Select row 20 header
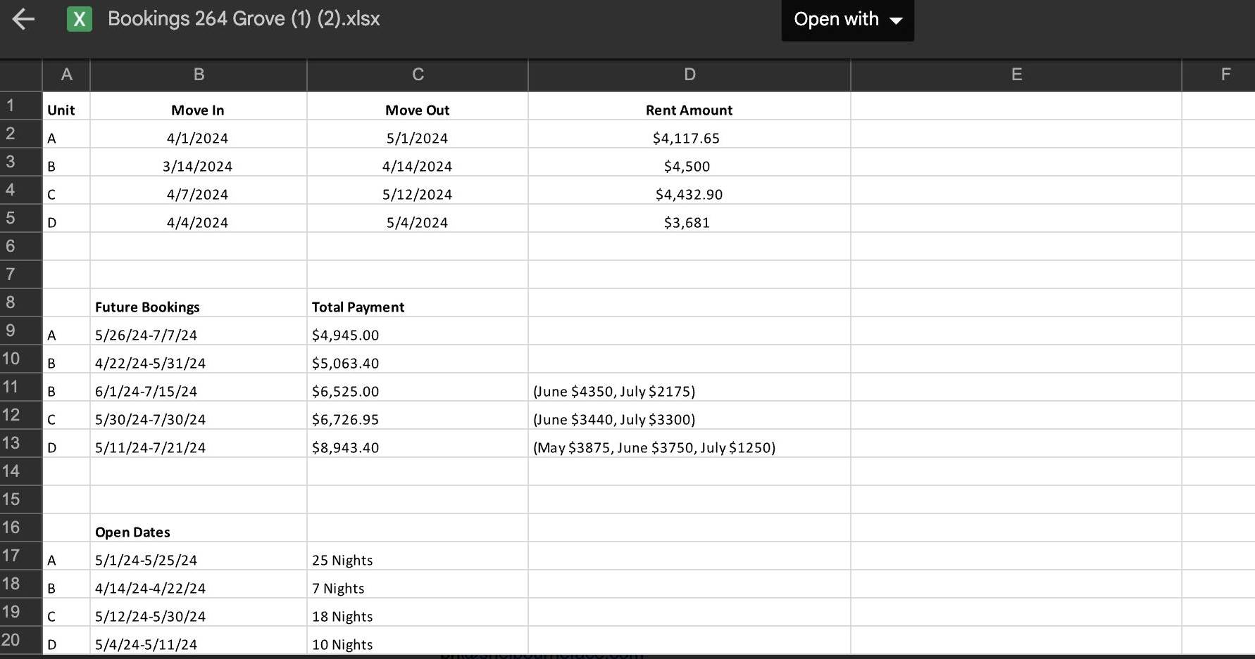The width and height of the screenshot is (1255, 659). 20,640
